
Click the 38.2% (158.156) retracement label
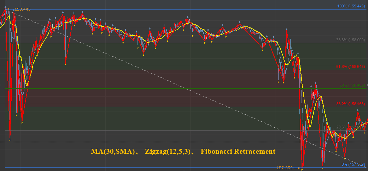(x=351, y=104)
